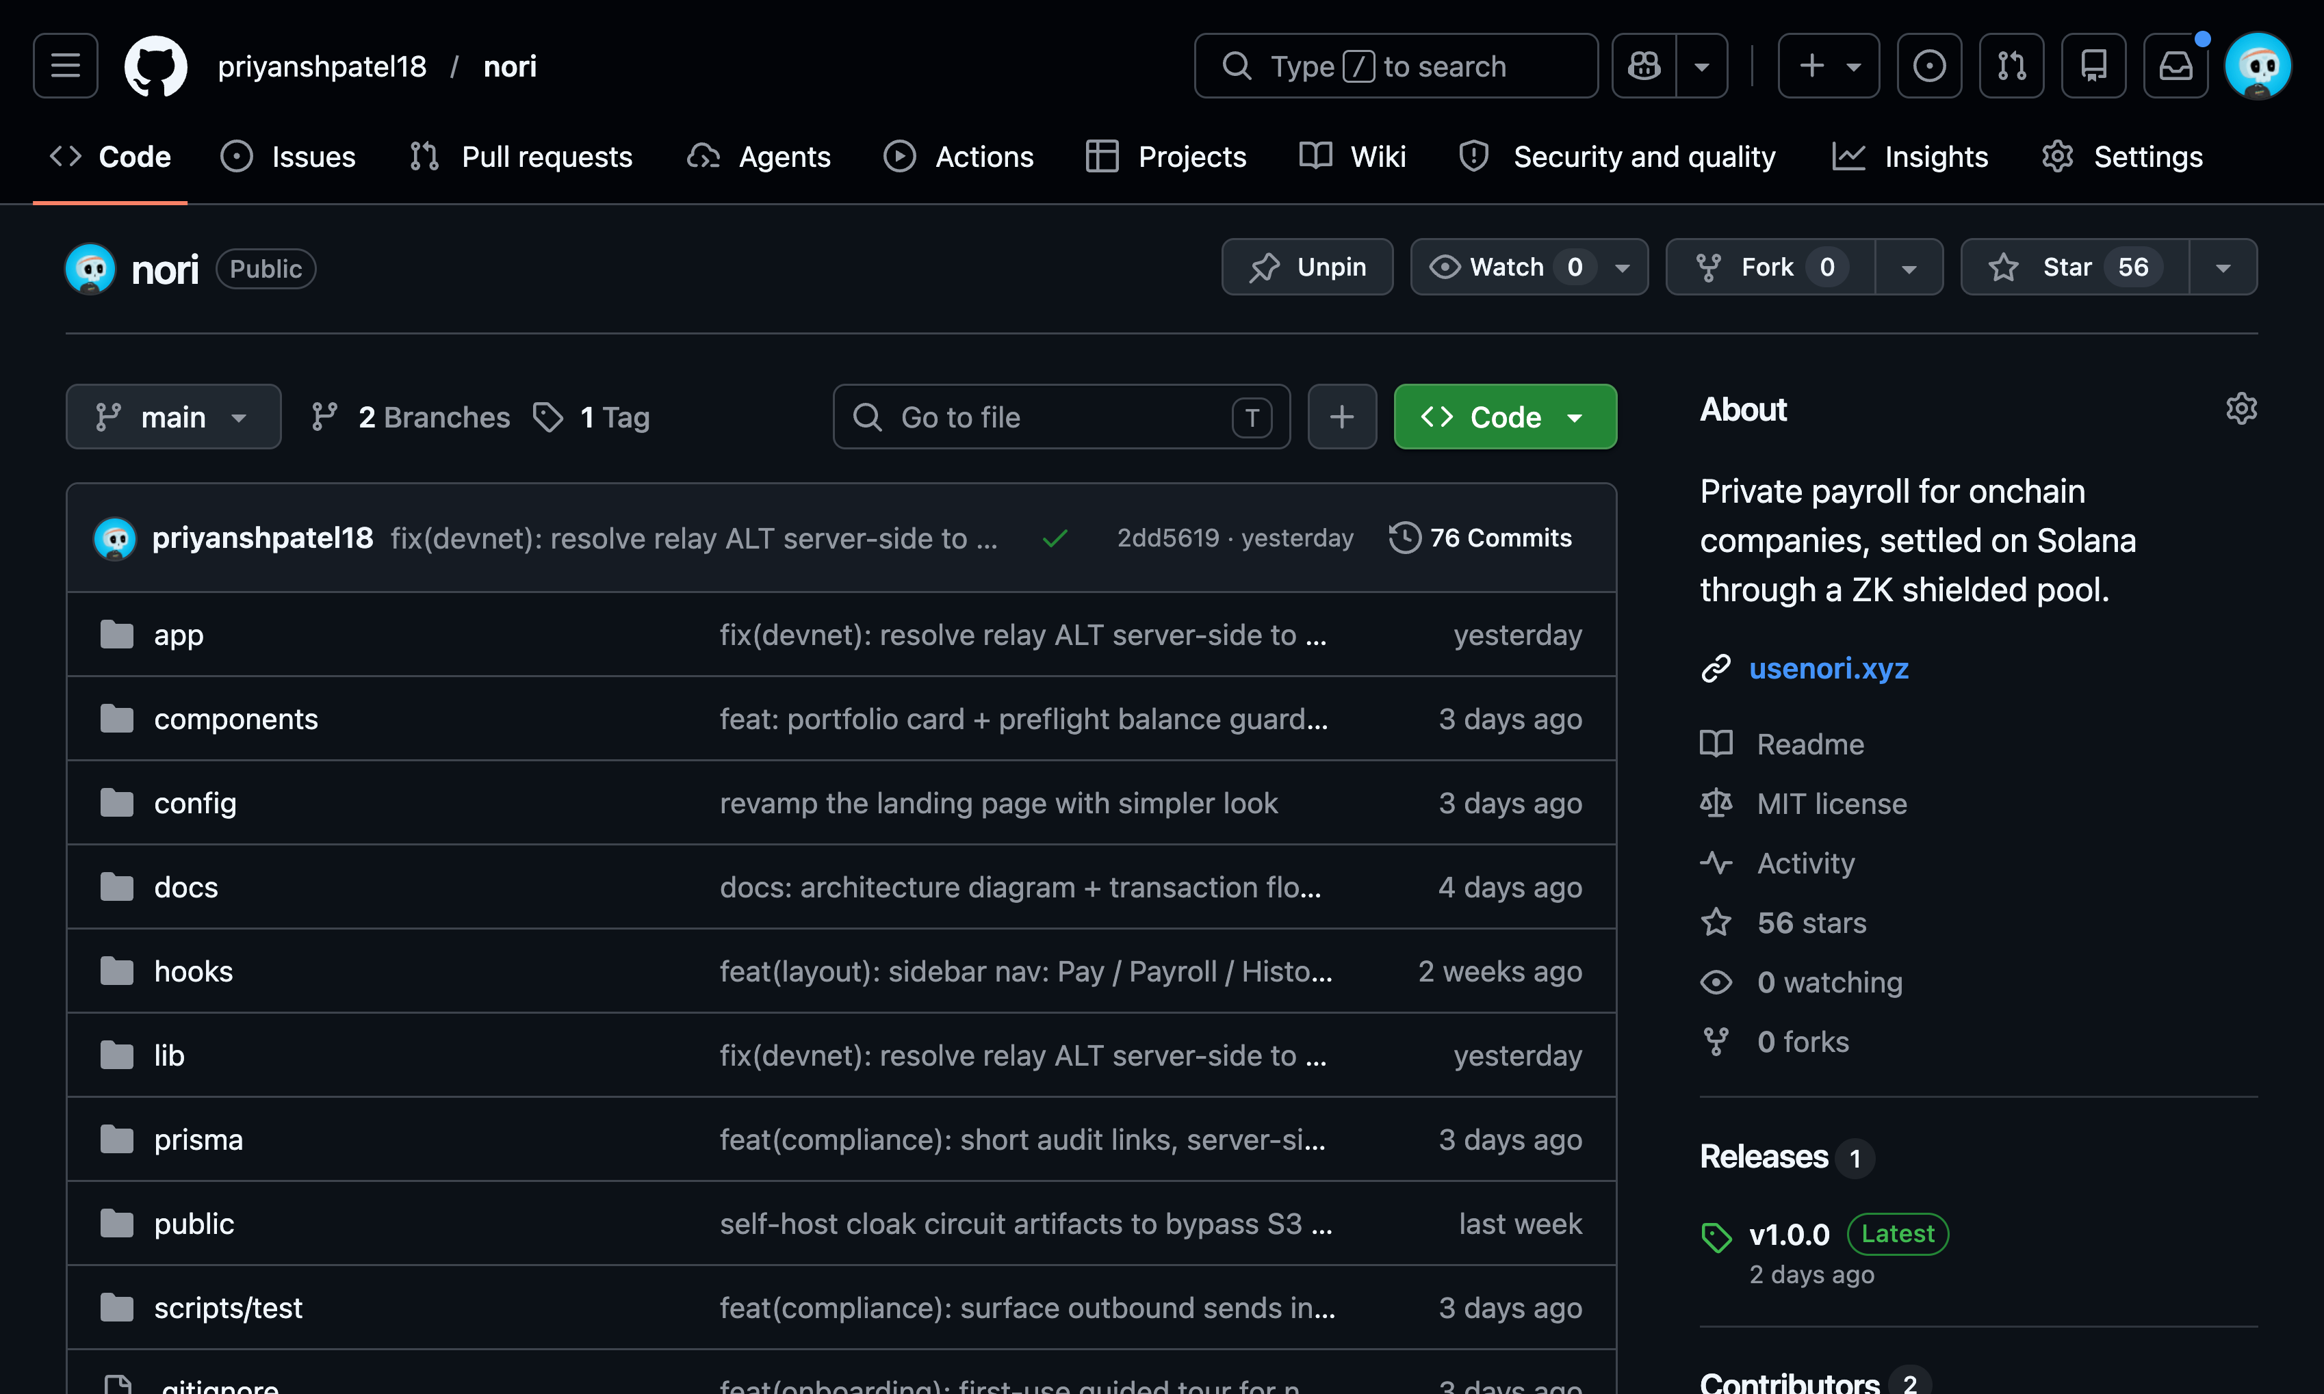This screenshot has width=2324, height=1394.
Task: Expand the Fork options caret
Action: [1909, 267]
